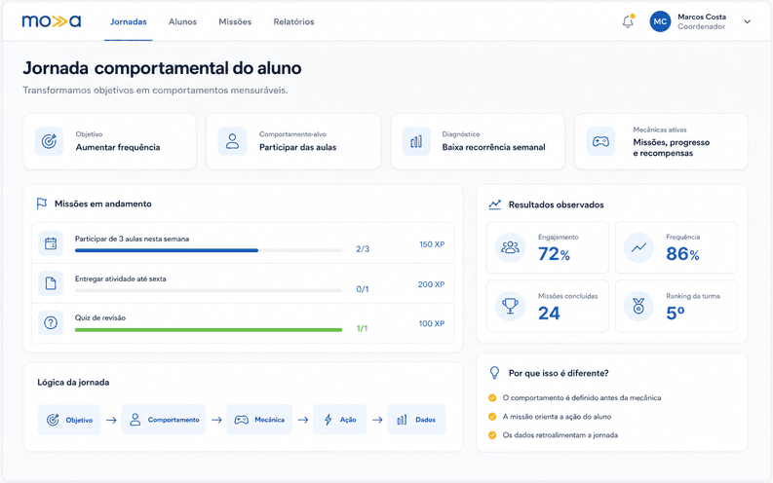The width and height of the screenshot is (773, 483).
Task: Click the Comportamento step in Lógica da jornada
Action: 163,420
